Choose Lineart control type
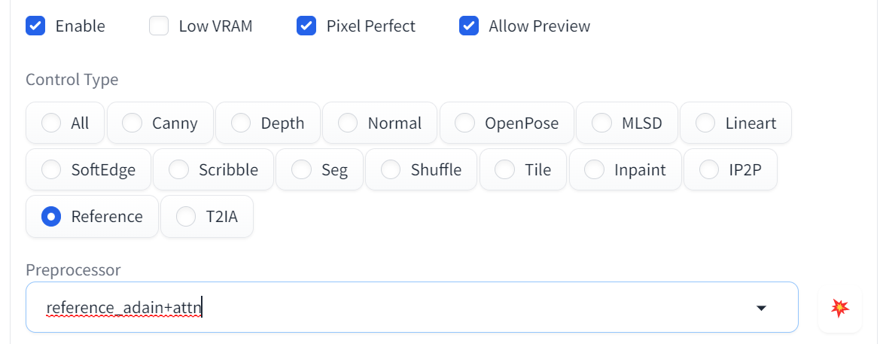 (x=705, y=123)
